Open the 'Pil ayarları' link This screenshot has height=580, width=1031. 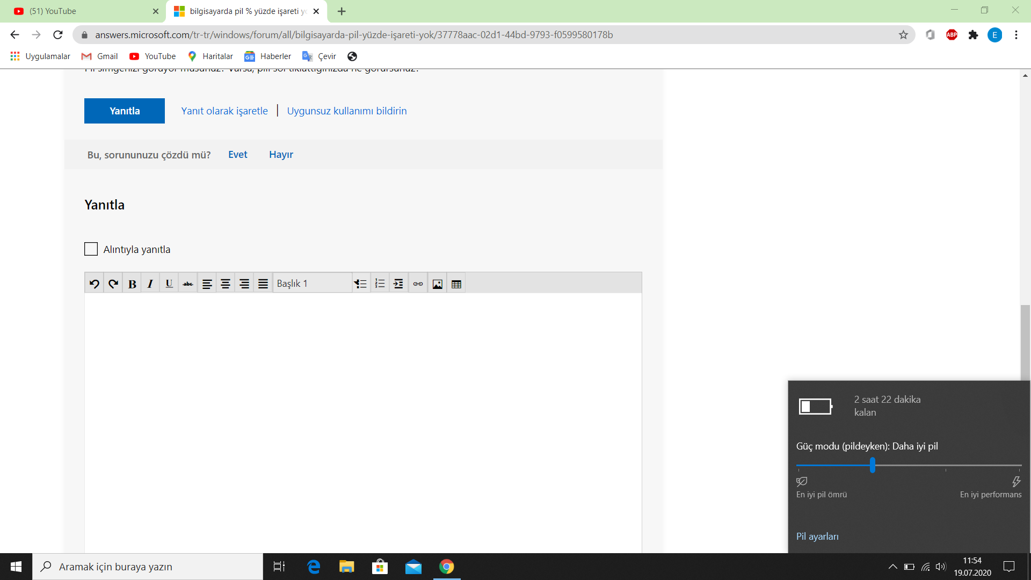[x=817, y=536]
